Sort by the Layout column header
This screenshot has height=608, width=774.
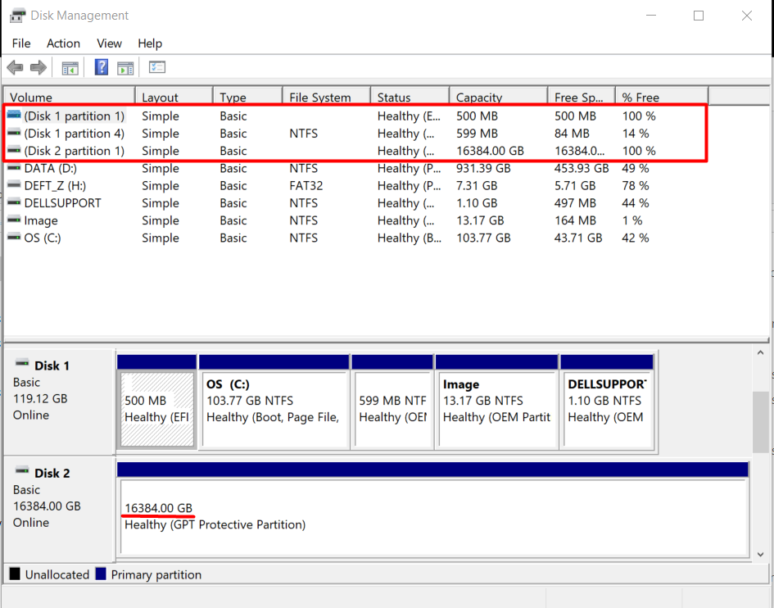(174, 97)
